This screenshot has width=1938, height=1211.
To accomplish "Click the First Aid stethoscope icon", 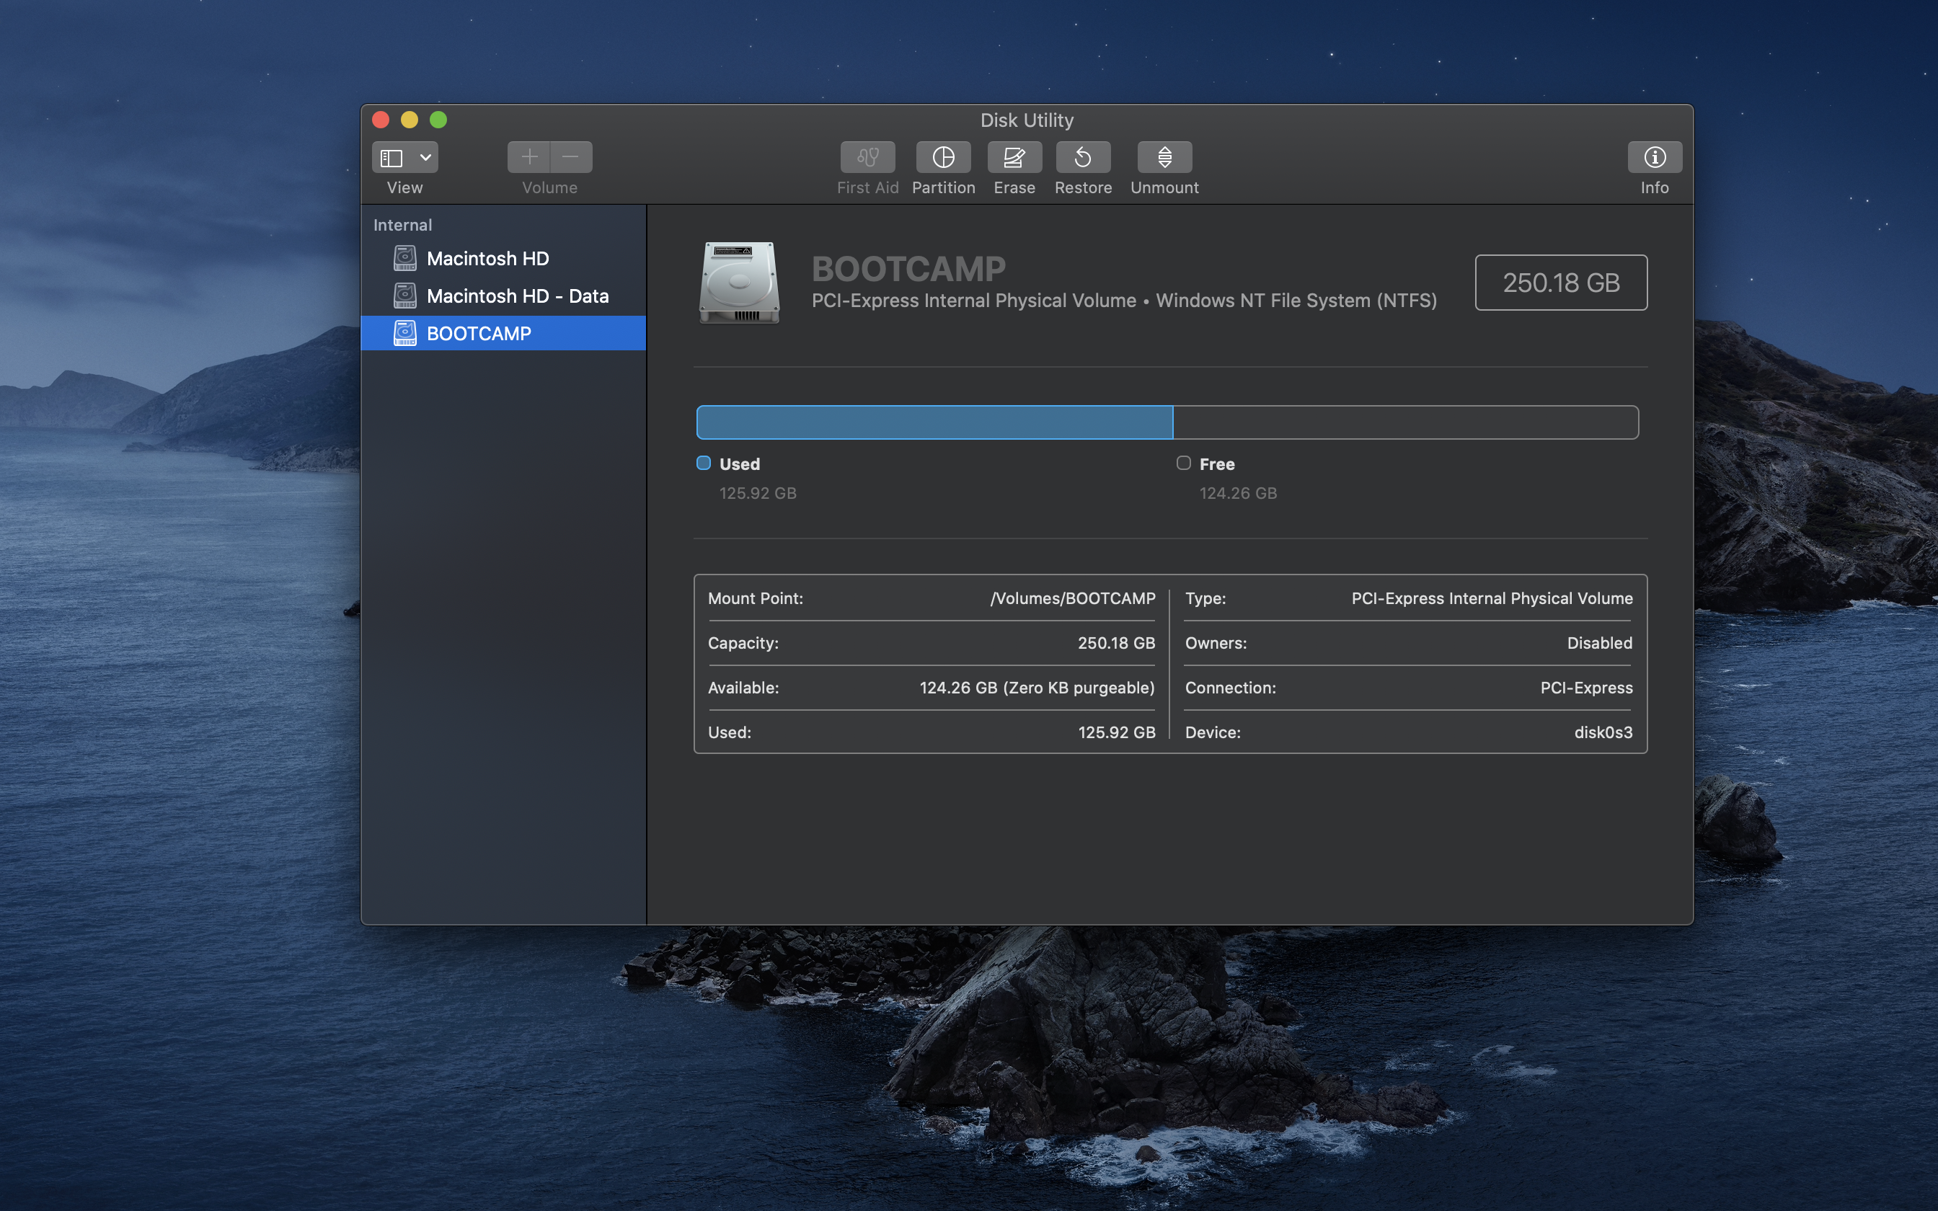I will point(867,157).
